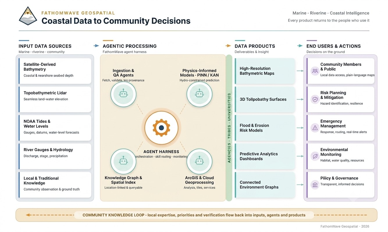
Task: Click 'Response, routing, real-time alerts' text
Action: (343, 132)
